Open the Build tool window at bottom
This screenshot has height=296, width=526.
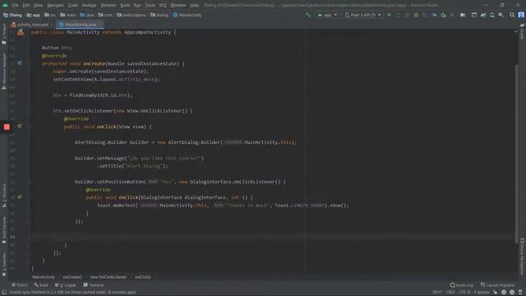41,285
